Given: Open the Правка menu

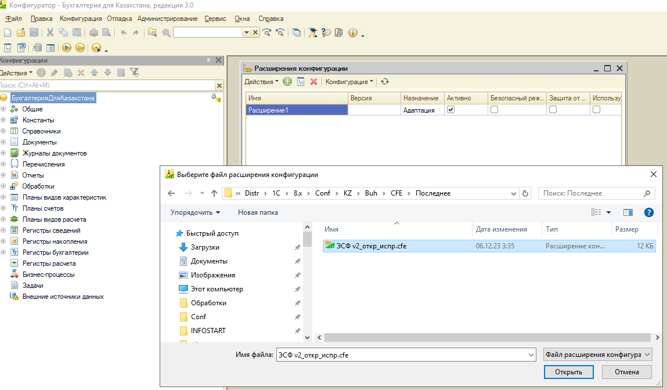Looking at the screenshot, I should coord(41,19).
